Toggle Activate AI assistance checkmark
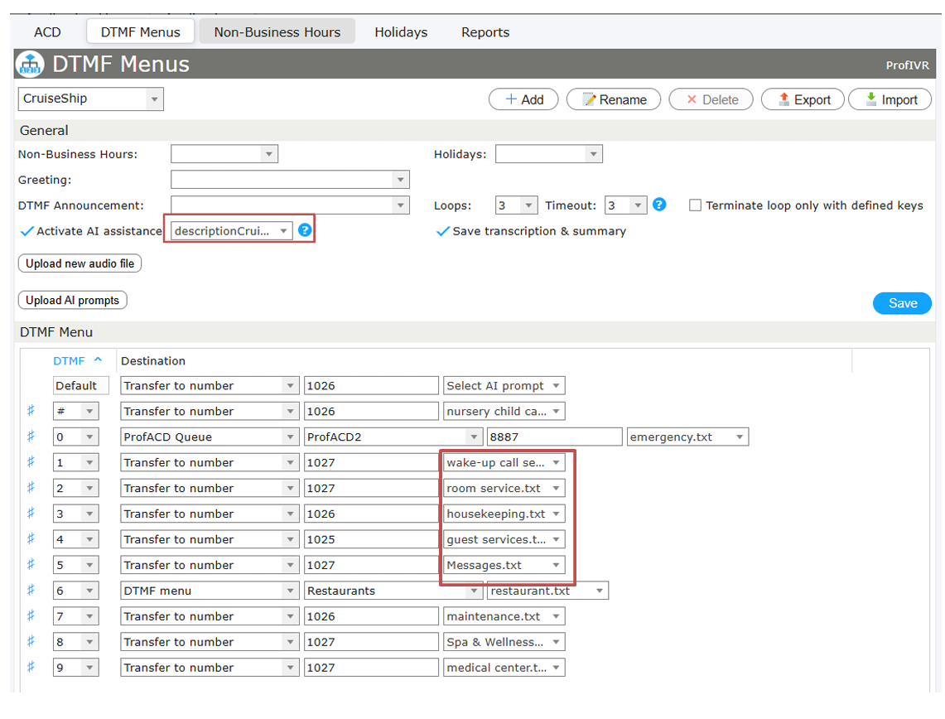Viewport: 945px width, 719px height. tap(27, 231)
